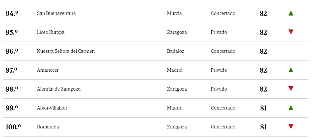Click the red down arrow for Liceo Europa

(291, 32)
